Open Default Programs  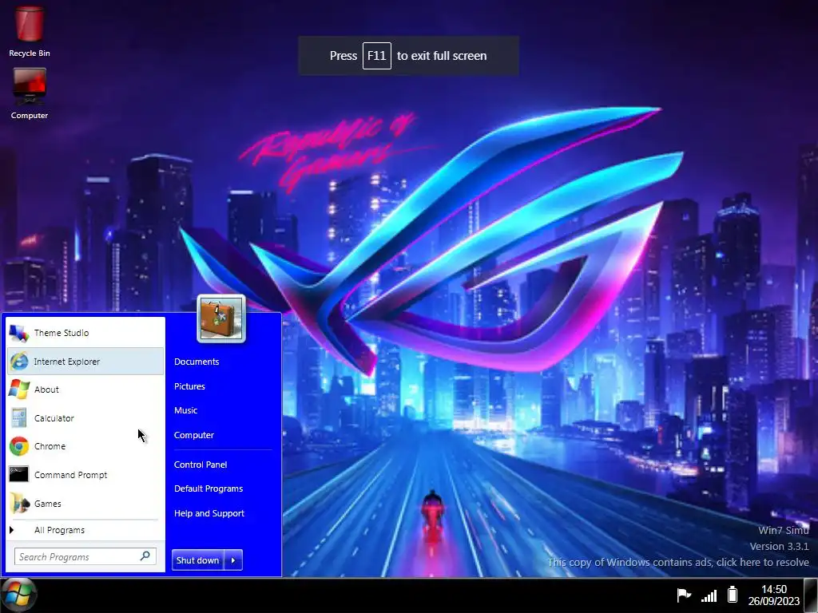pos(208,488)
